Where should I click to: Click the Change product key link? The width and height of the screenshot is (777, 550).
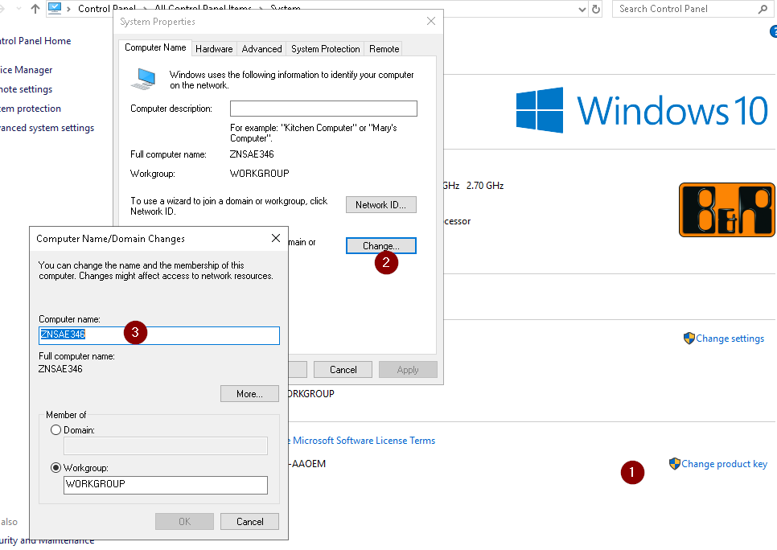[725, 464]
